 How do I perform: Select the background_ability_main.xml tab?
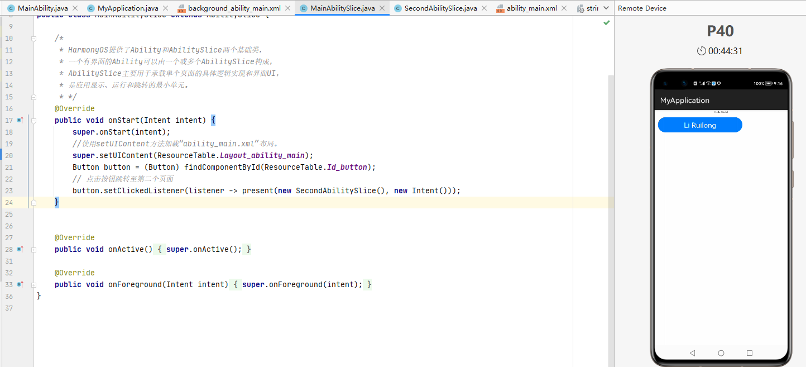click(234, 8)
